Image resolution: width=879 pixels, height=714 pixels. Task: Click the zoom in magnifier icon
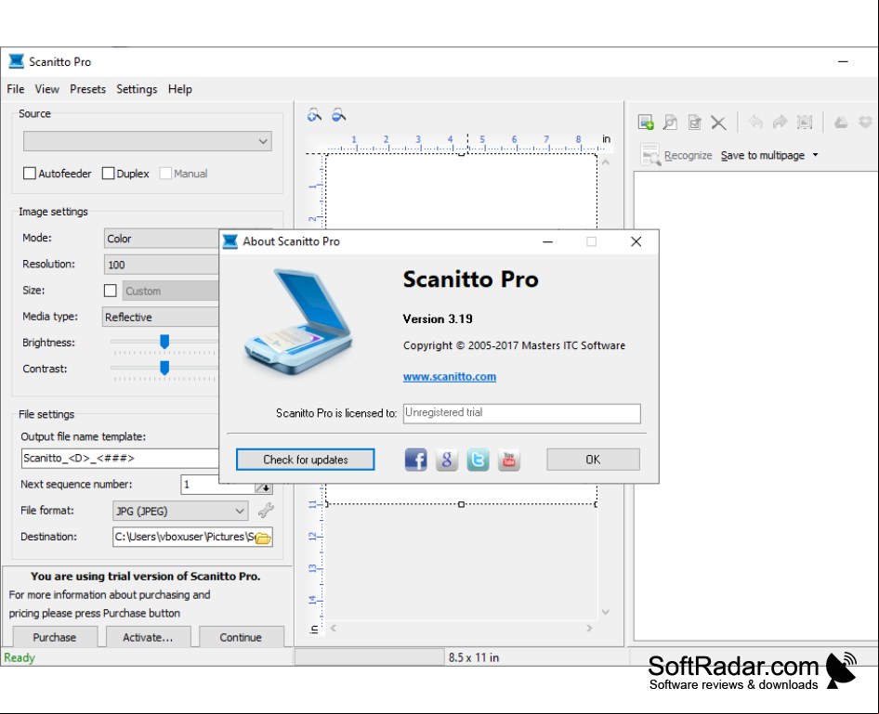[314, 115]
